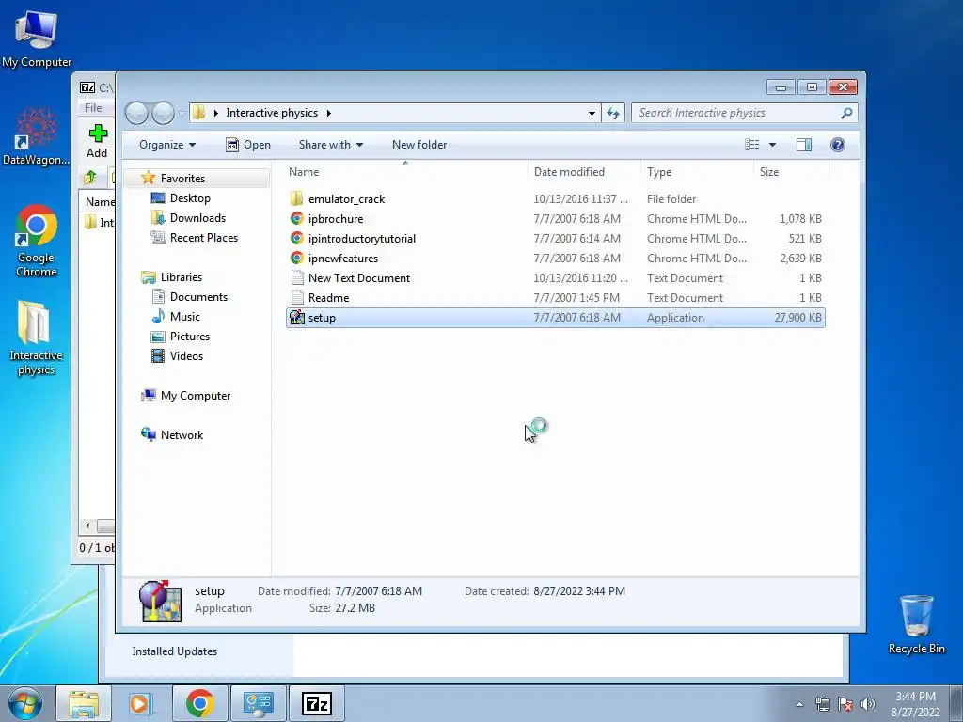This screenshot has width=963, height=722.
Task: Click the Forward navigation arrow
Action: (x=163, y=113)
